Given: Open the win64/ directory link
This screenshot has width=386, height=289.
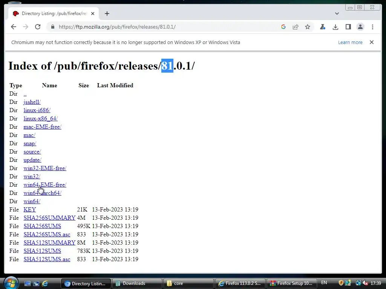Looking at the screenshot, I should pos(32,201).
